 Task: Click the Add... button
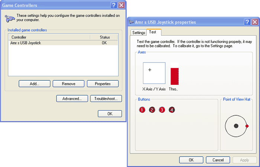coord(35,84)
